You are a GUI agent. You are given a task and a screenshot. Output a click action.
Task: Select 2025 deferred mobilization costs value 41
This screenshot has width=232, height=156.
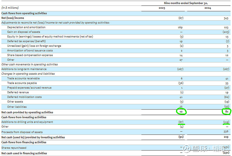point(181,97)
